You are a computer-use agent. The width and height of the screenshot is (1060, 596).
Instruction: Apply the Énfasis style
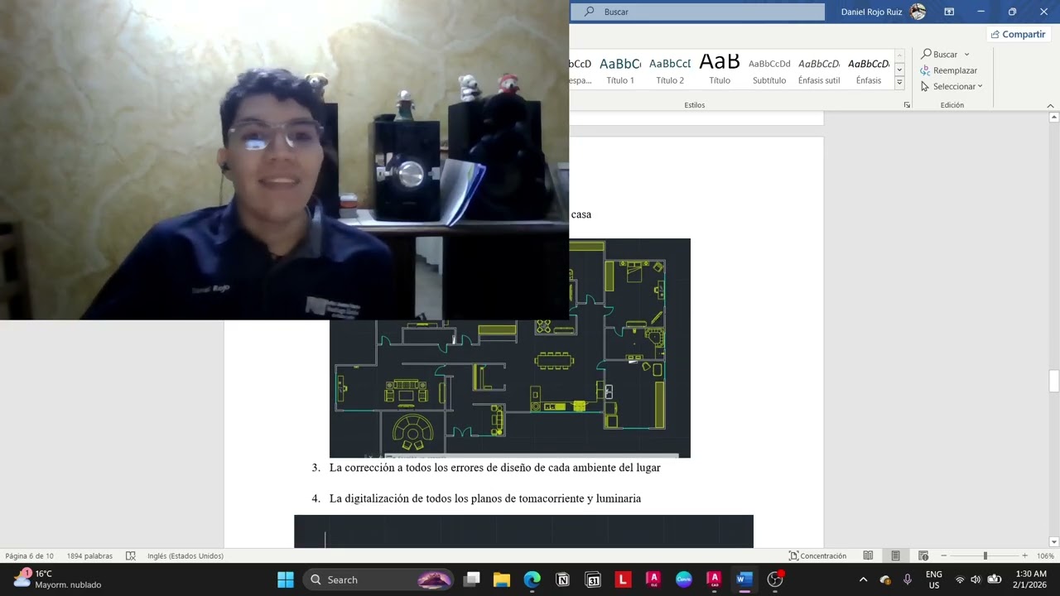pyautogui.click(x=869, y=71)
